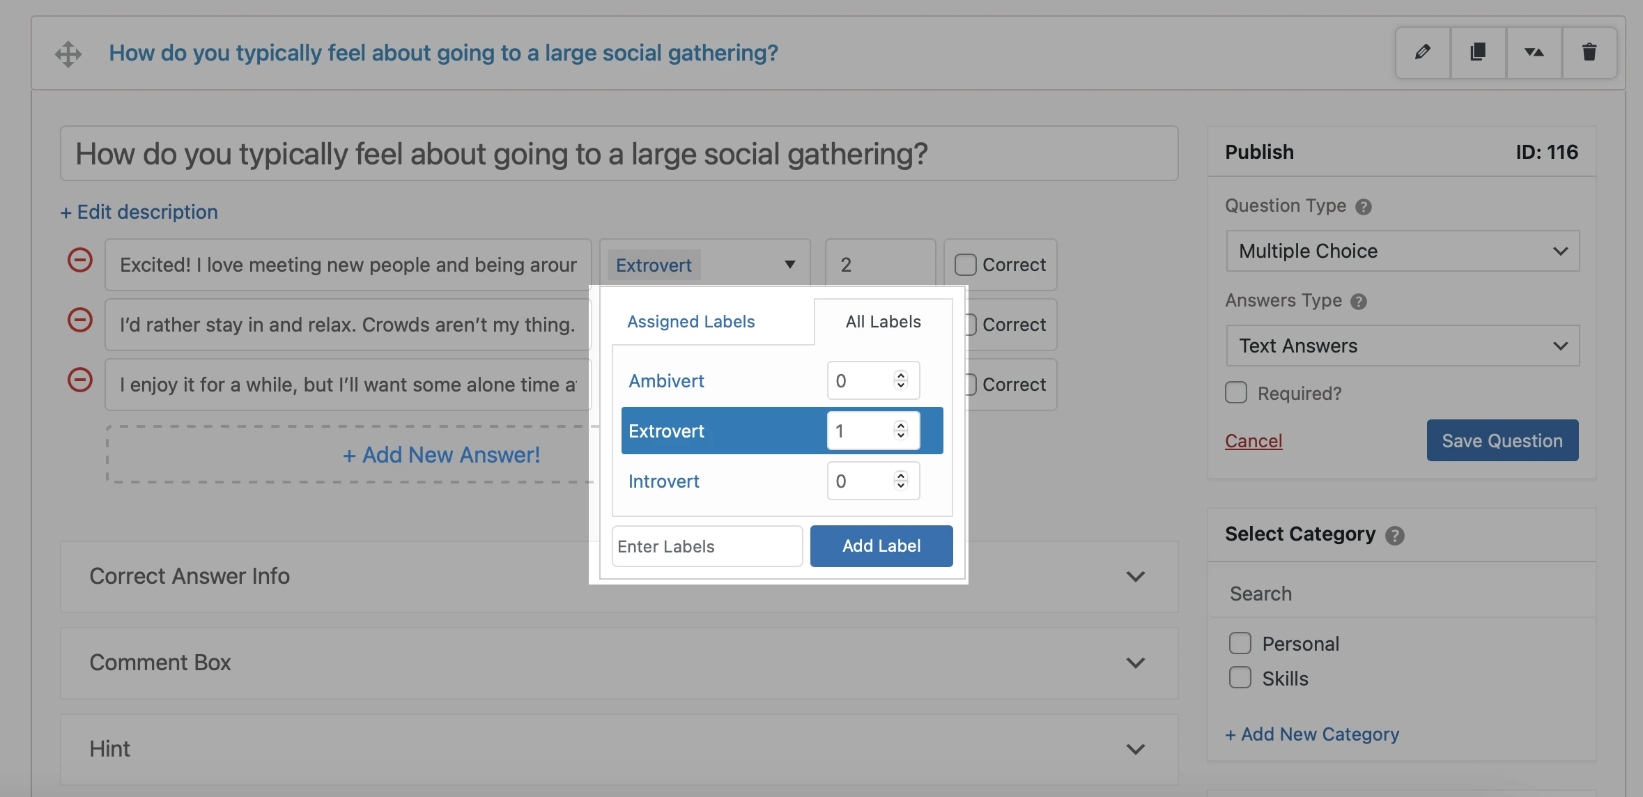Remove the 'I'd rather stay in' answer
Viewport: 1643px width, 797px height.
coord(80,320)
